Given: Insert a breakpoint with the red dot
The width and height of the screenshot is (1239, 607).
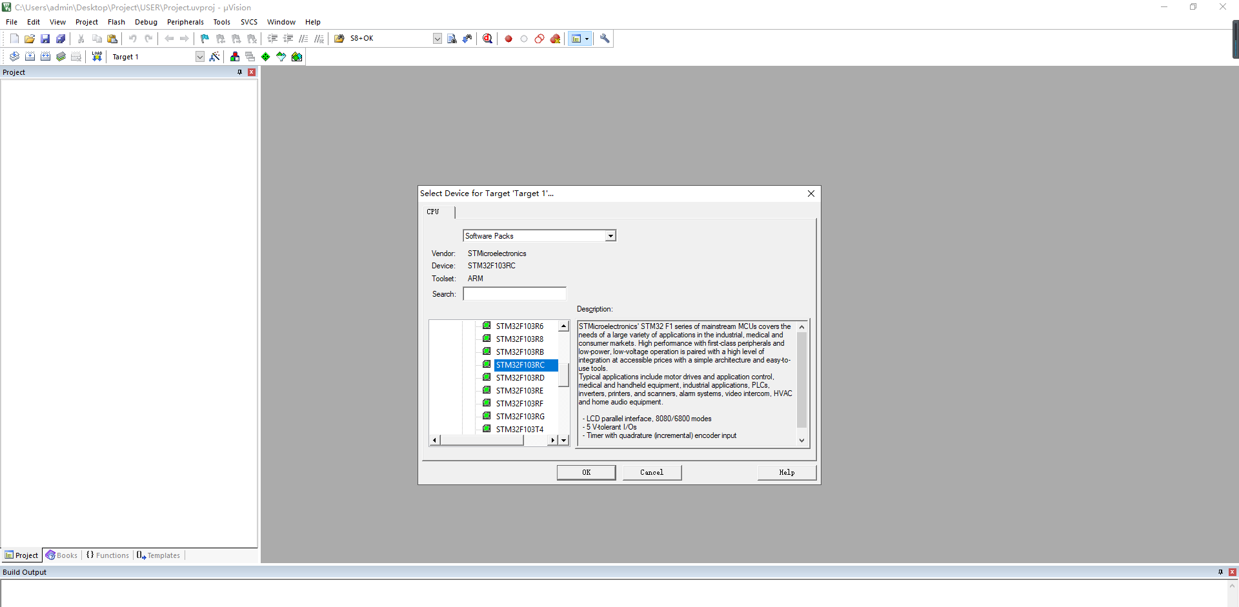Looking at the screenshot, I should coord(509,39).
